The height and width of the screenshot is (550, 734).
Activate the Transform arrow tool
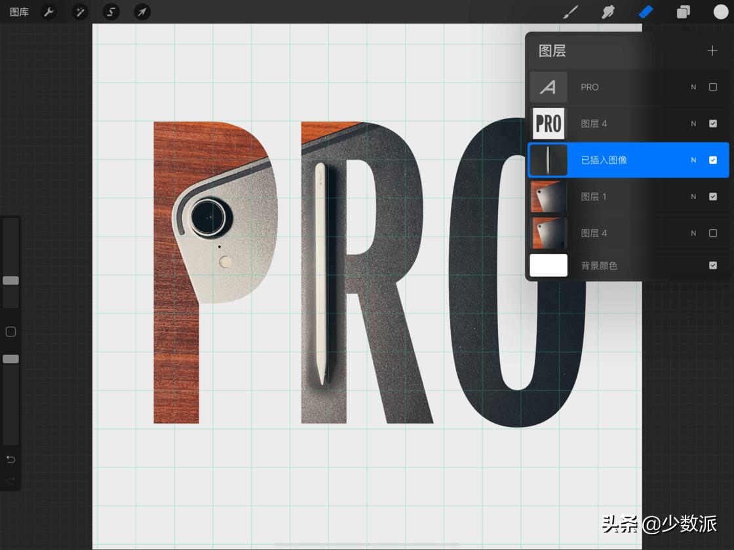coord(142,12)
